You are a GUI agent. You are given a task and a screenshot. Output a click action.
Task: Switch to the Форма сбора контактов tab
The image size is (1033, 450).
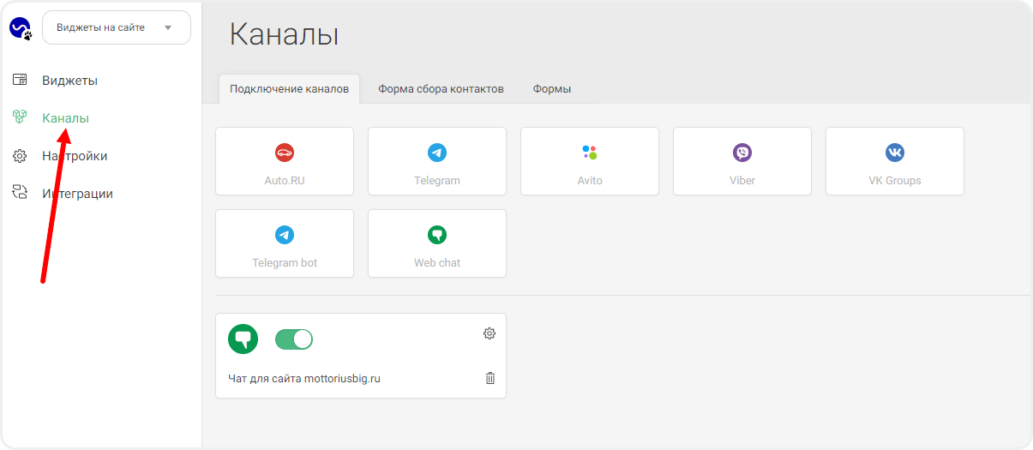coord(441,89)
